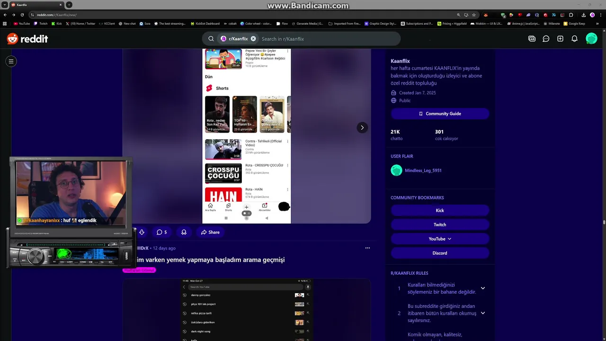Open the KickBot Dashboard bookmark
Image resolution: width=606 pixels, height=341 pixels.
205,23
